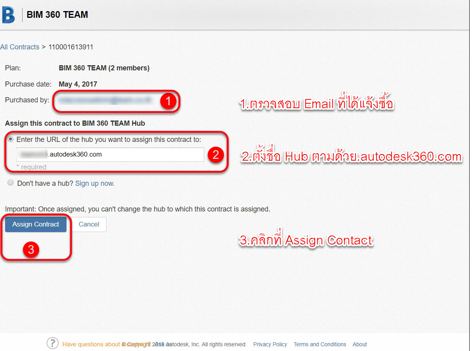Navigate back via the All Contracts breadcrumb
Image resolution: width=476 pixels, height=351 pixels.
pos(20,47)
